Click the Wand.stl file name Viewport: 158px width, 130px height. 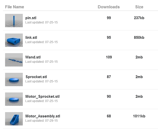click(33, 57)
